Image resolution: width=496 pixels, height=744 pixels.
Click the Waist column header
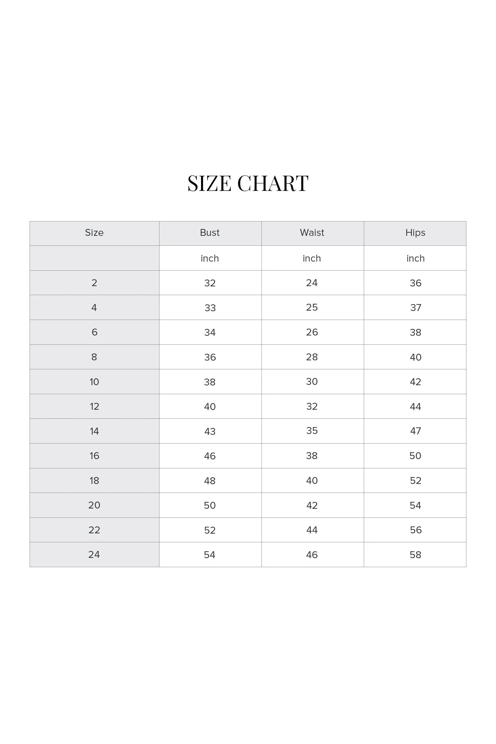click(x=312, y=233)
